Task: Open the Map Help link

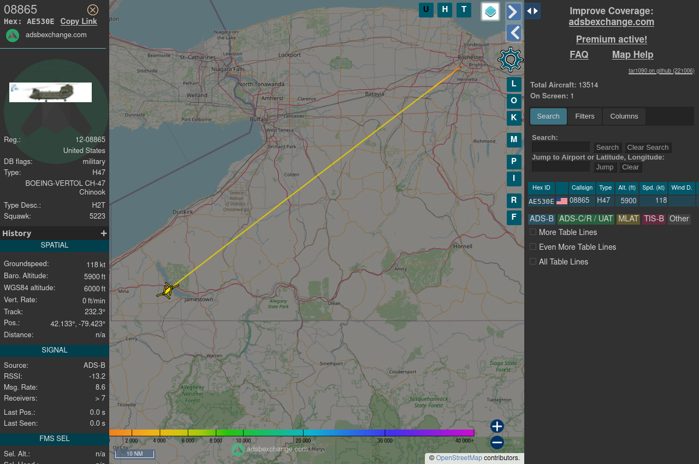Action: [632, 55]
